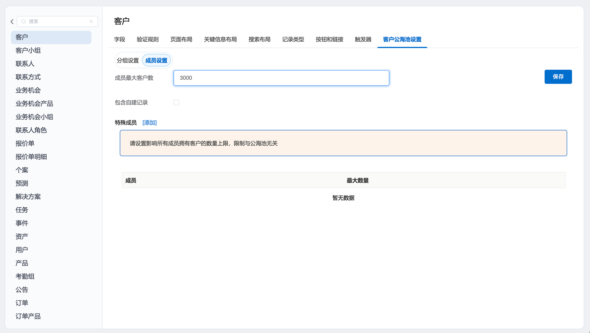Open 业务机会 in the sidebar

pyautogui.click(x=28, y=90)
